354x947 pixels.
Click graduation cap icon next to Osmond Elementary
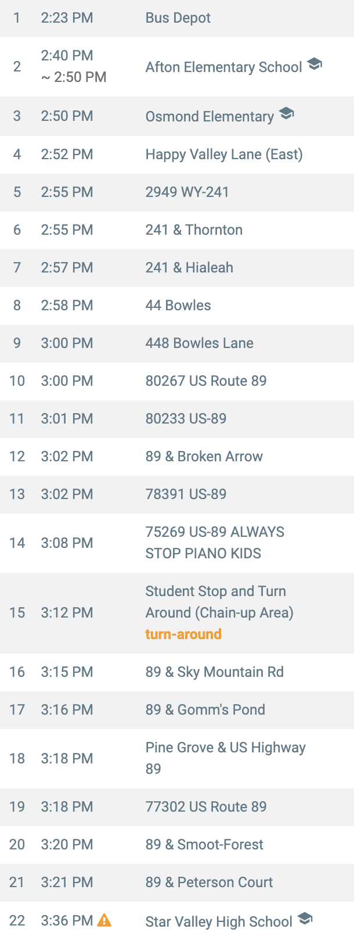(x=287, y=114)
